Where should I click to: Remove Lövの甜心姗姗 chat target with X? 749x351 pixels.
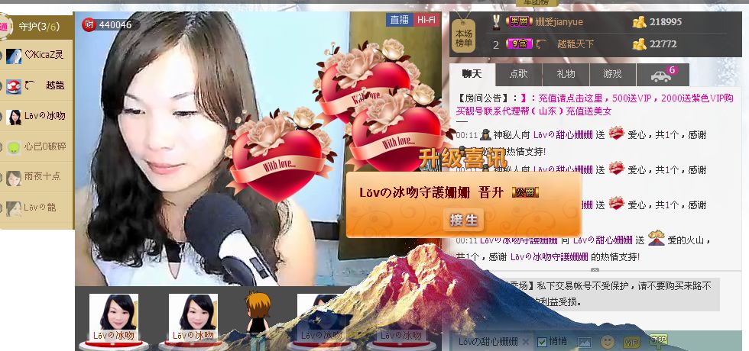click(x=526, y=342)
